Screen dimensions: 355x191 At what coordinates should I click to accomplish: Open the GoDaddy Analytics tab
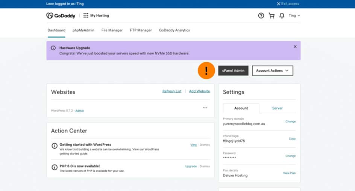point(174,30)
